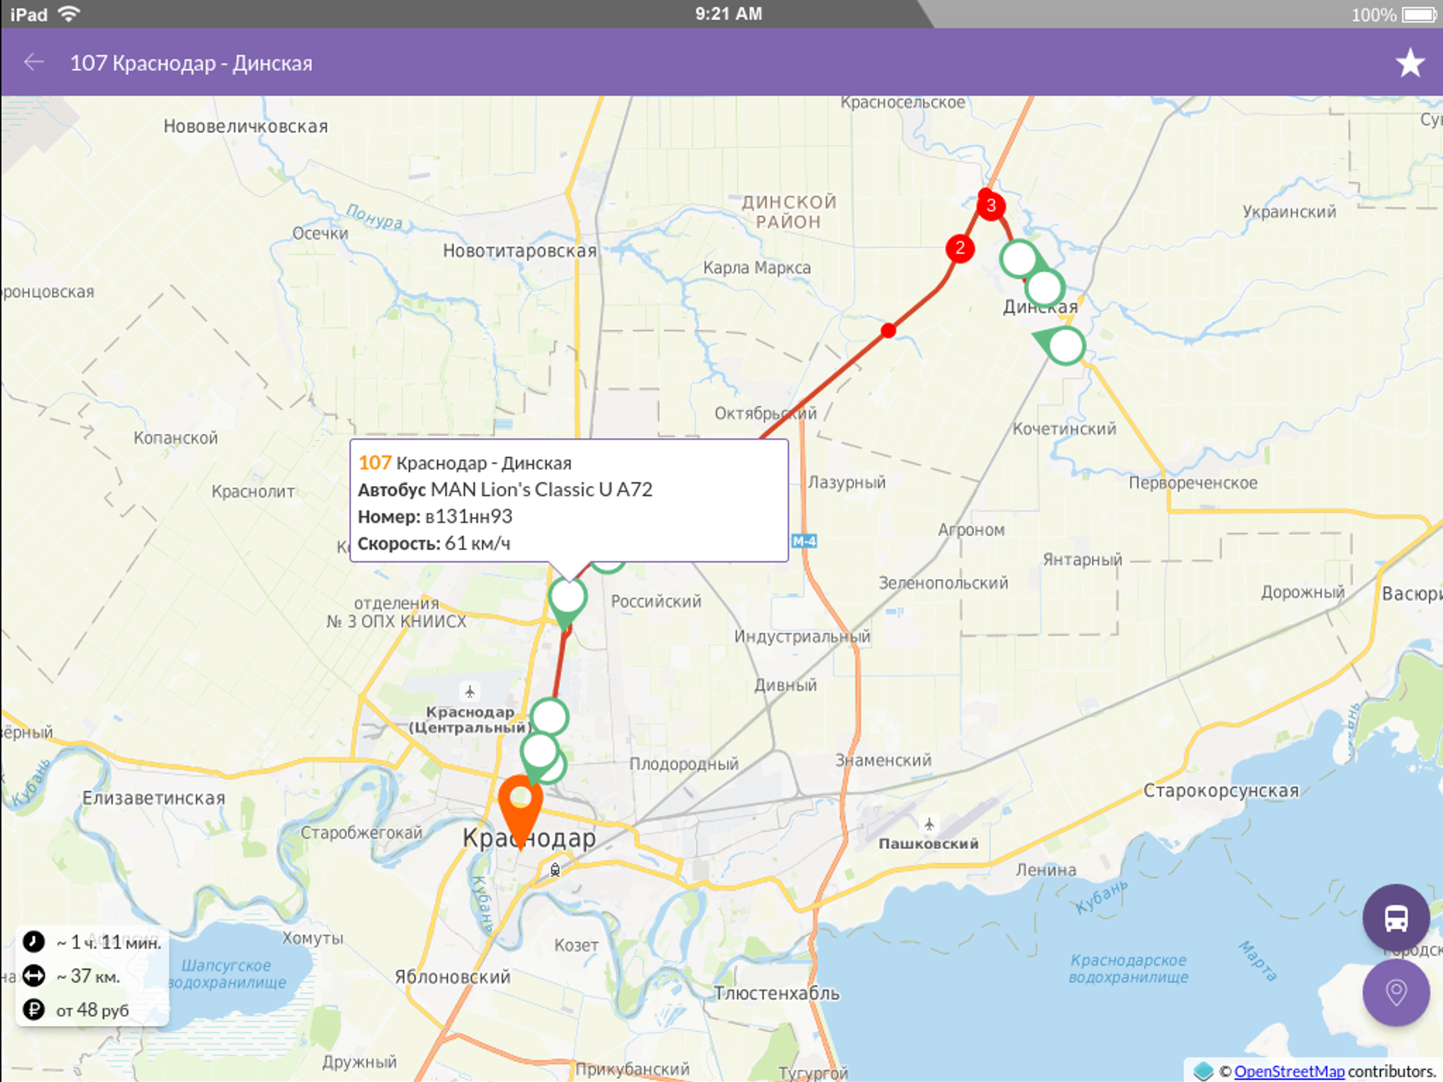Tap the orange '107' number in popup

point(374,463)
